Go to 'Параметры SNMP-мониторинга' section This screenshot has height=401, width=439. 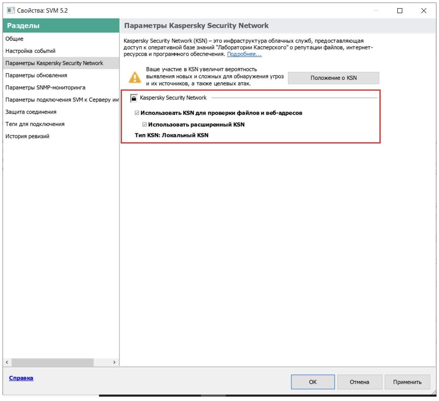click(61, 88)
